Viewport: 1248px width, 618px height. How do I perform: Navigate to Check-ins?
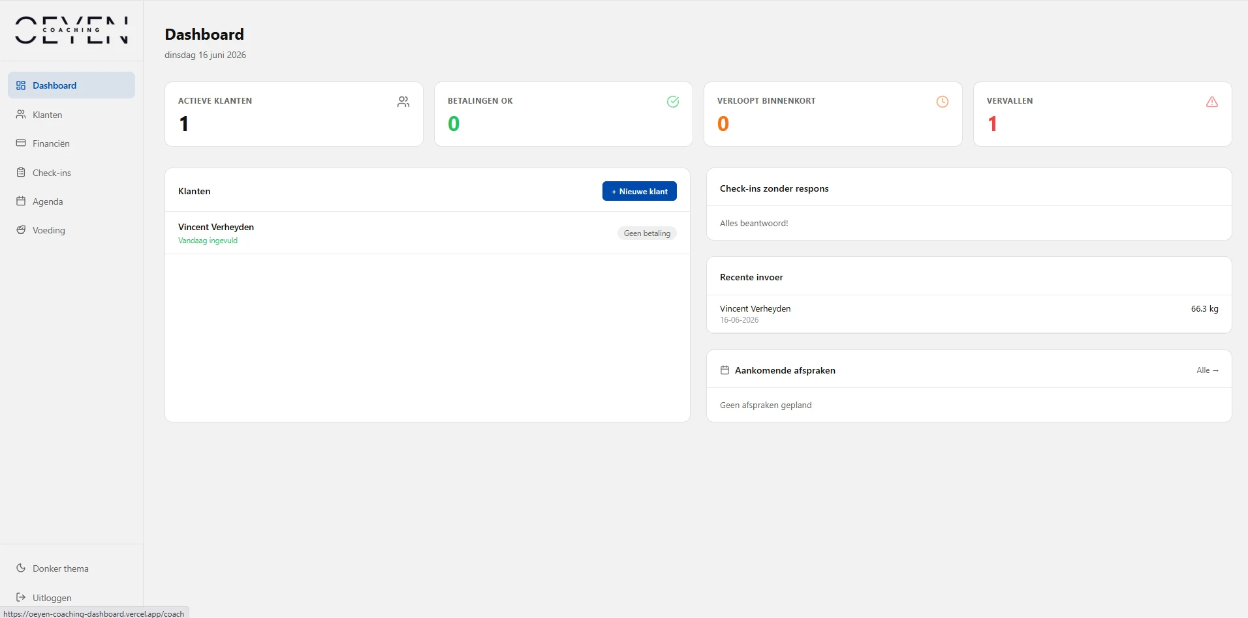[71, 173]
